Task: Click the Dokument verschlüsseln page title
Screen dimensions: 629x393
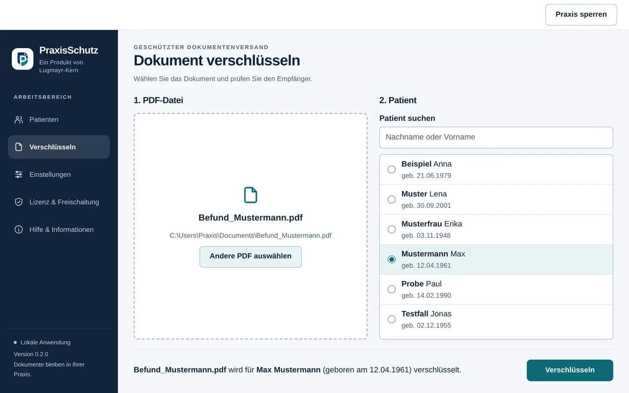Action: pos(217,60)
